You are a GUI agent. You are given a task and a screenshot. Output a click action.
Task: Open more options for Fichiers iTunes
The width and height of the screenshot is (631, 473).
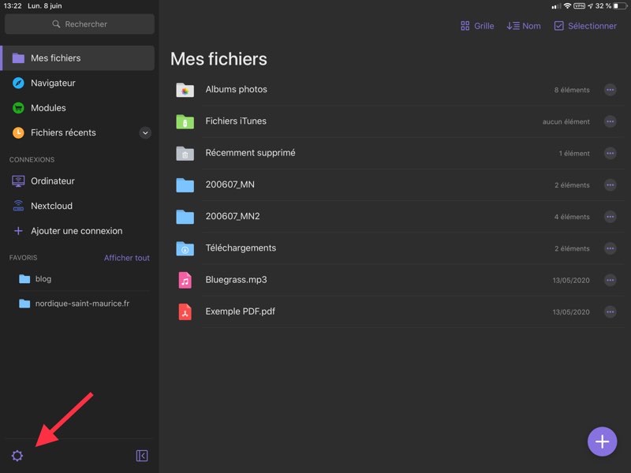[x=610, y=121]
